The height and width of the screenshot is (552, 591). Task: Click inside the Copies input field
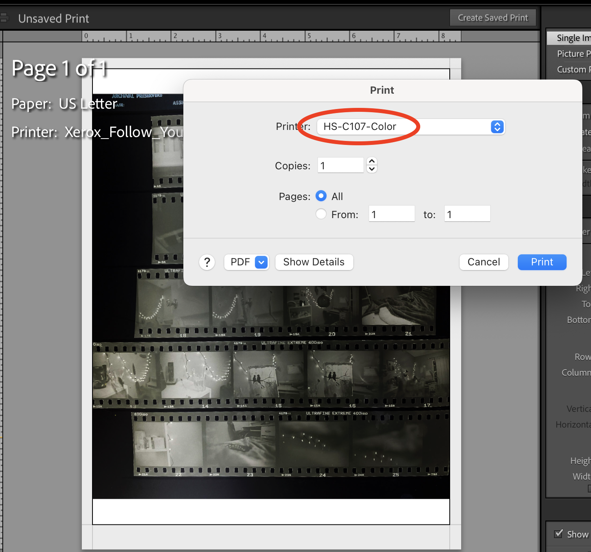tap(340, 165)
